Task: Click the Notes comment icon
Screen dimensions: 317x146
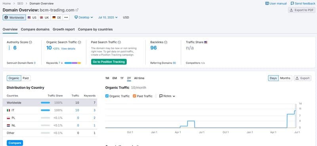Action: [161, 96]
